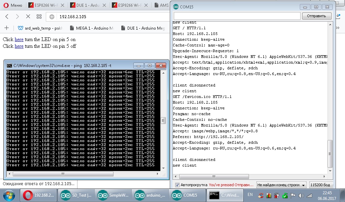Open the volume speaker icon in system tray

tap(302, 195)
